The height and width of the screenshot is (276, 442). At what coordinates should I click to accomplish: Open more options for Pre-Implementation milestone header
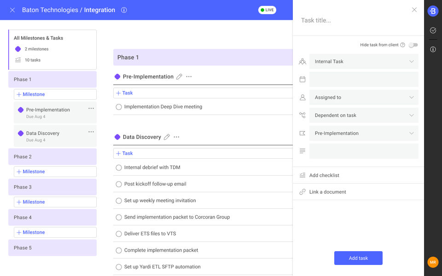(189, 77)
